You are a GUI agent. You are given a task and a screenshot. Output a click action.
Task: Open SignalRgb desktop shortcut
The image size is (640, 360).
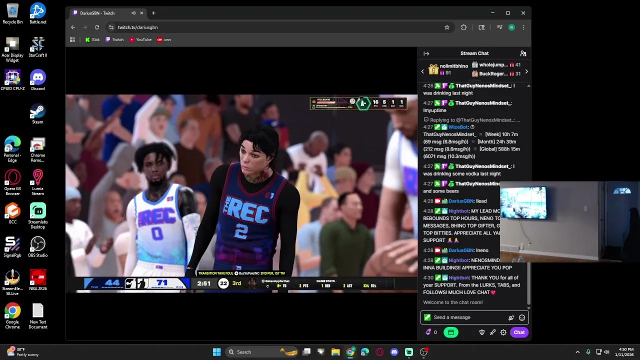[x=12, y=247]
